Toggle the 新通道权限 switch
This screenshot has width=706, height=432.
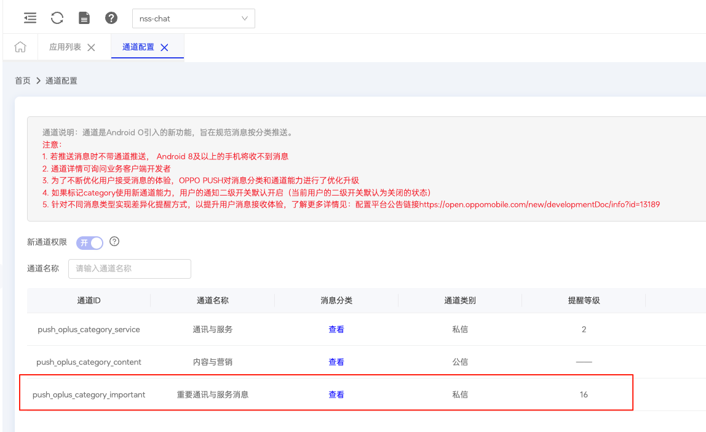point(90,243)
